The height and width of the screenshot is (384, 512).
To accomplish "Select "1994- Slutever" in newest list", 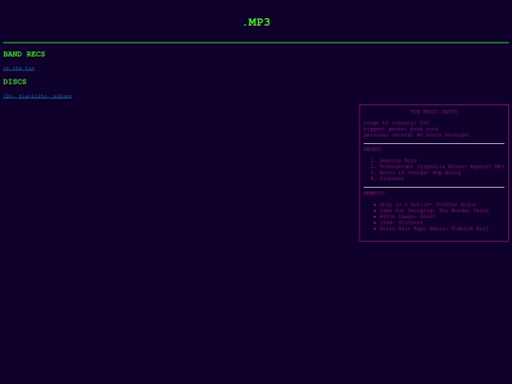I will (x=401, y=223).
